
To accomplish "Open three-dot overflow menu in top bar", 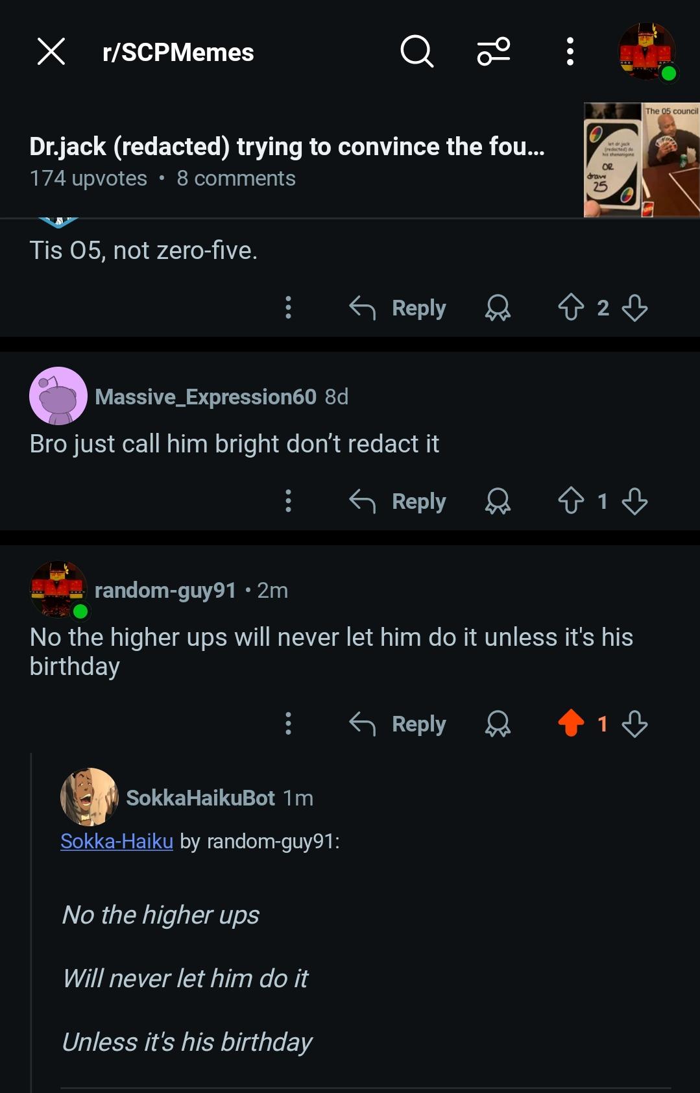I will [570, 51].
